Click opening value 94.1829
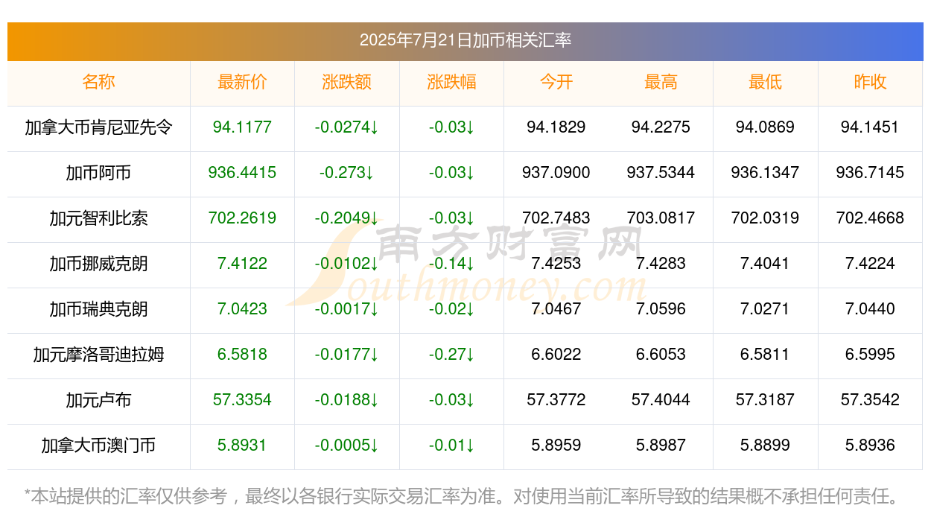 [556, 127]
